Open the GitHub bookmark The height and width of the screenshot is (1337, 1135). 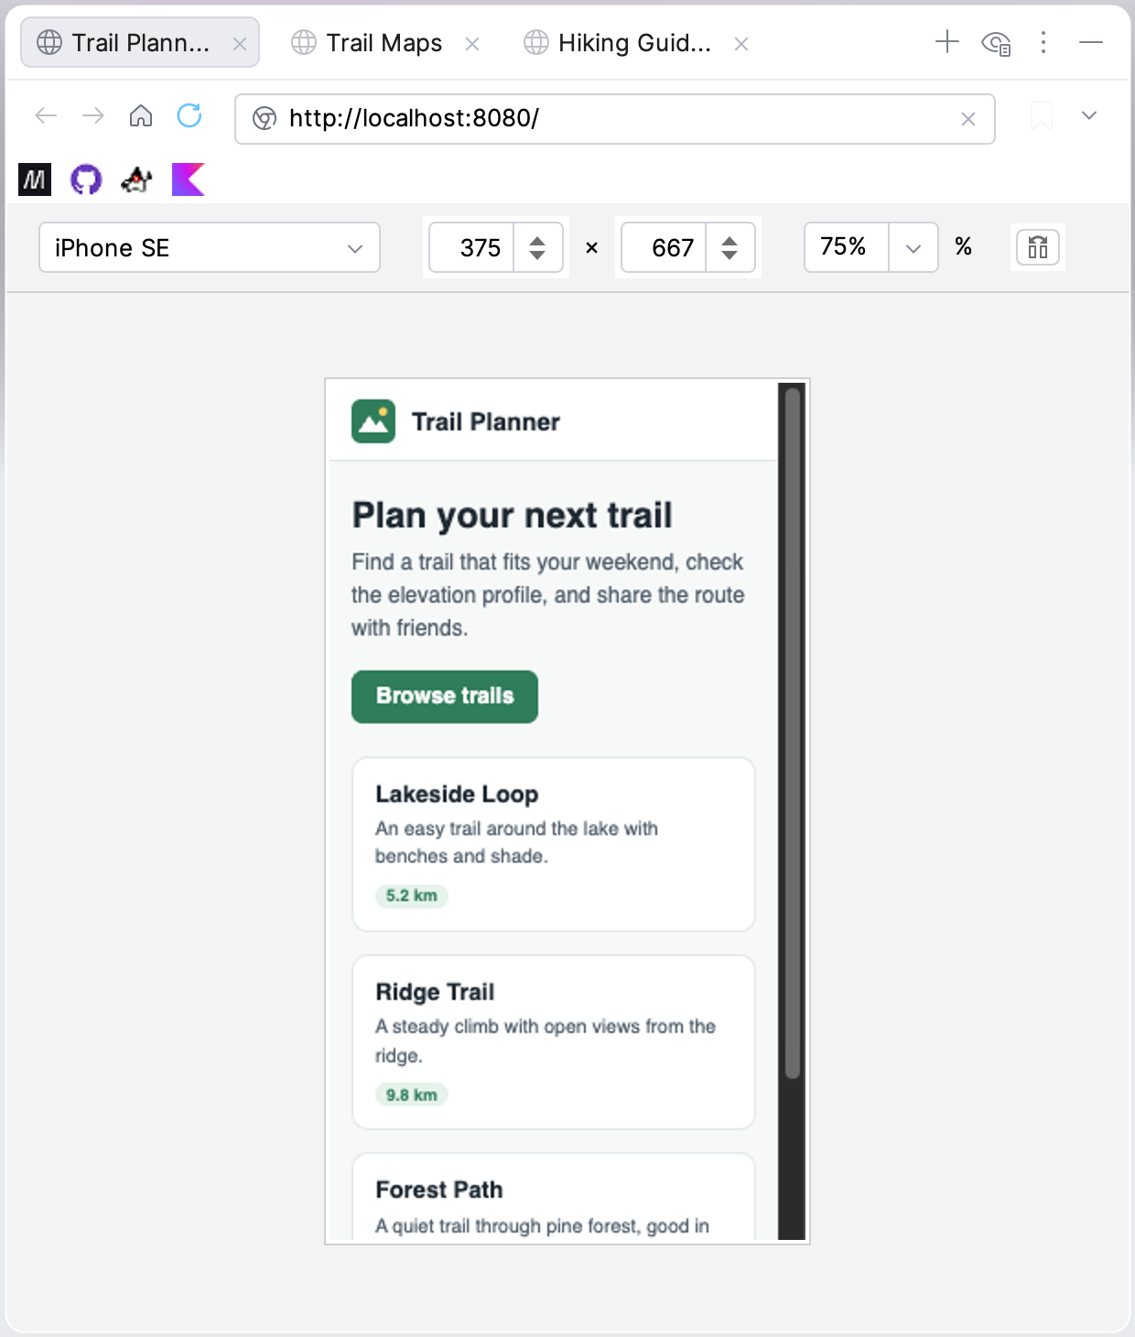tap(86, 179)
